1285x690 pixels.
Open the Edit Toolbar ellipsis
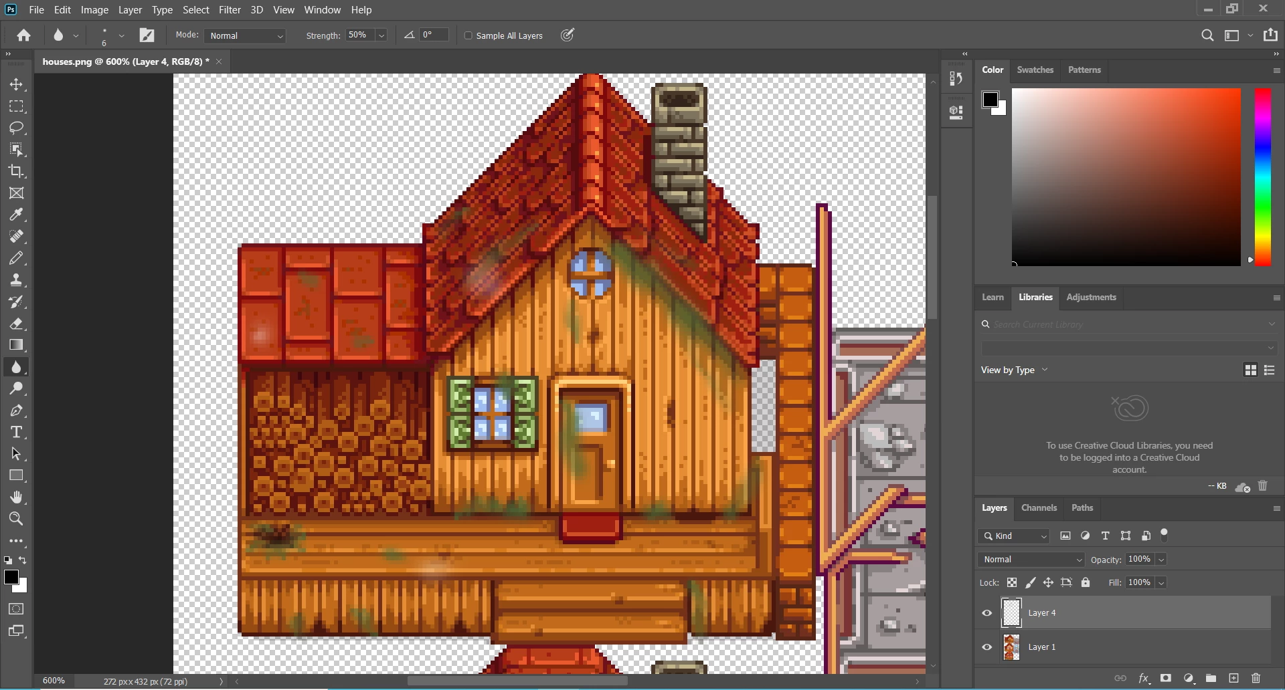coord(17,541)
